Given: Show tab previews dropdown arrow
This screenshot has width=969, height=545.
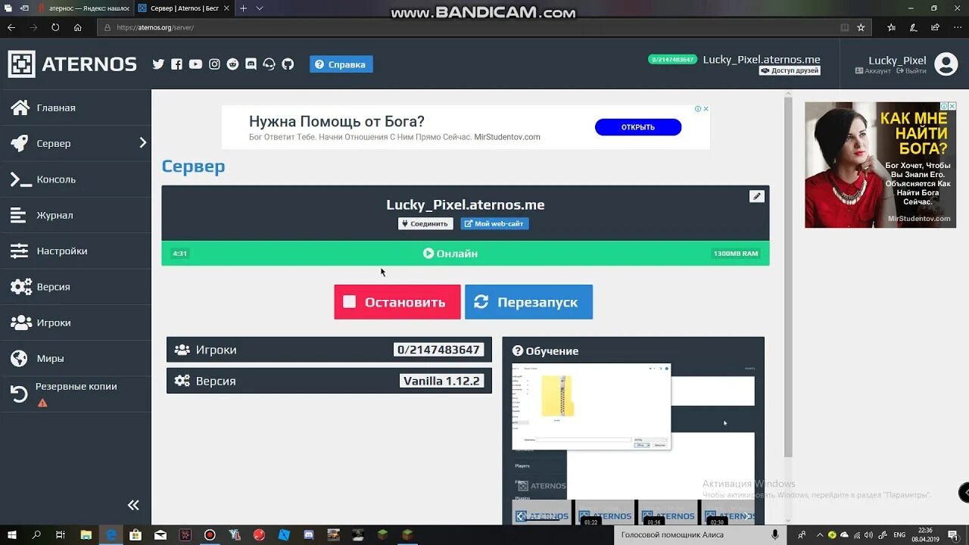Looking at the screenshot, I should click(260, 8).
